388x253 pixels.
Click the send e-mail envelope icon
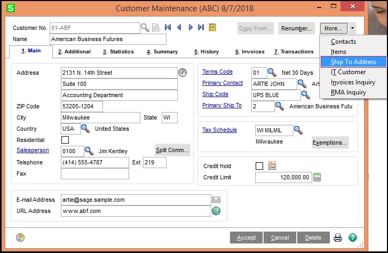(x=216, y=200)
